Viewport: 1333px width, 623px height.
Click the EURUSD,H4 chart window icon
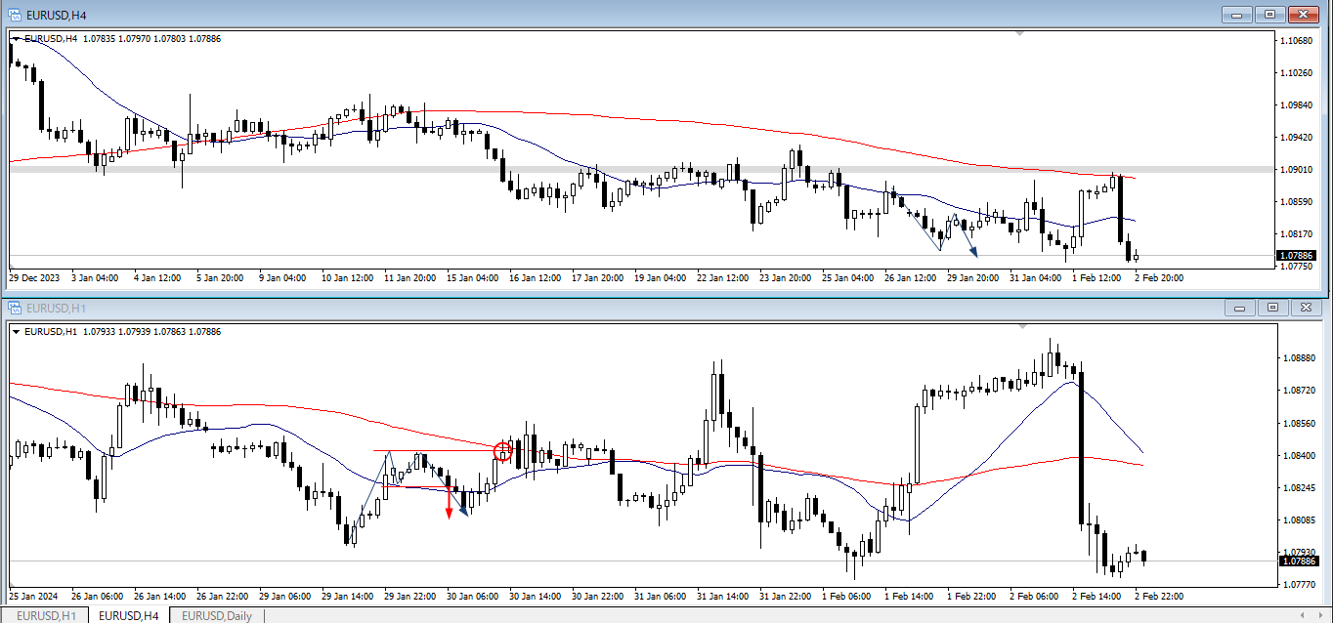point(14,15)
